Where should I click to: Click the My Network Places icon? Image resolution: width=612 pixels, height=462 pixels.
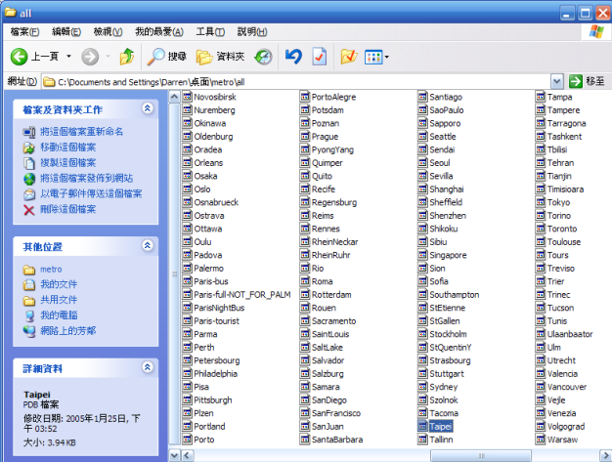click(29, 331)
